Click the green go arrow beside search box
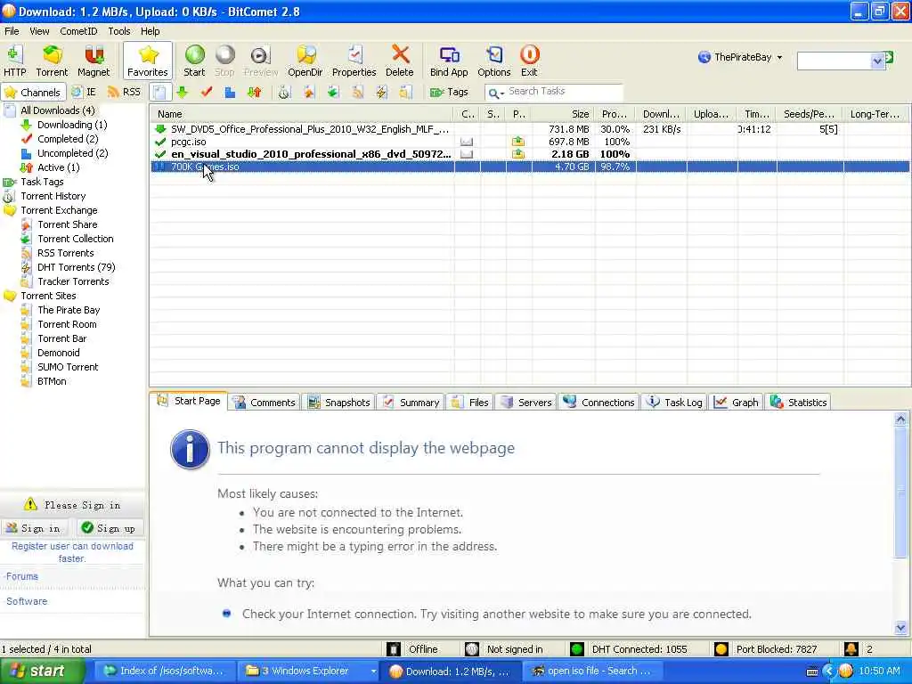Viewport: 912px width, 684px height. click(889, 58)
